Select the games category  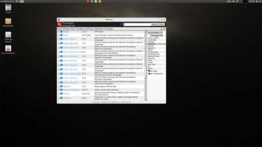point(151,46)
